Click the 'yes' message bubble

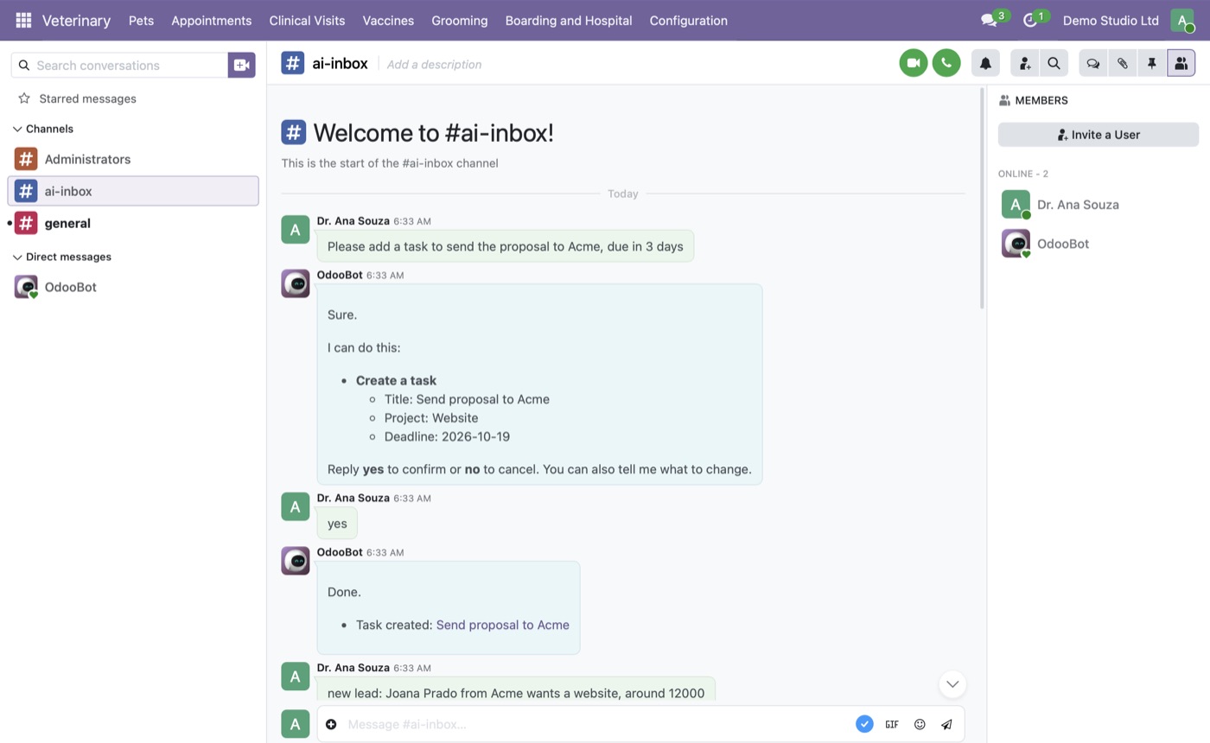(337, 524)
